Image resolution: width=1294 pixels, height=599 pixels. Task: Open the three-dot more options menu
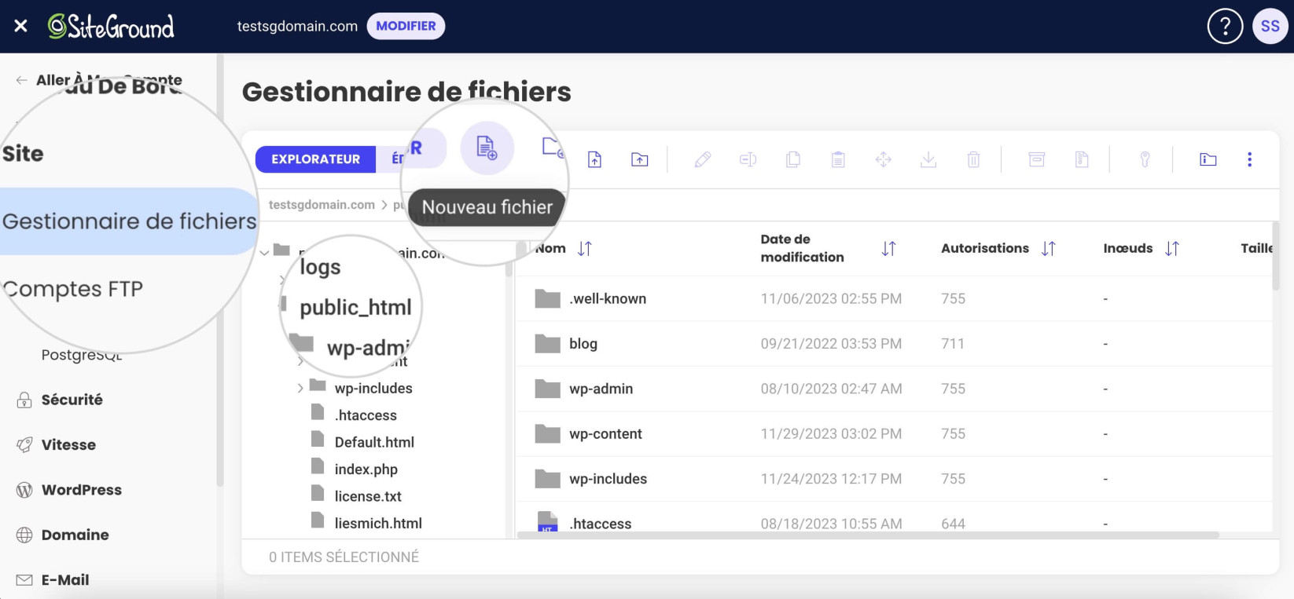click(x=1249, y=159)
